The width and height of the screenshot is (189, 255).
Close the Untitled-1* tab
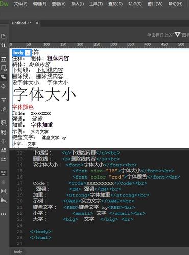tap(37, 23)
